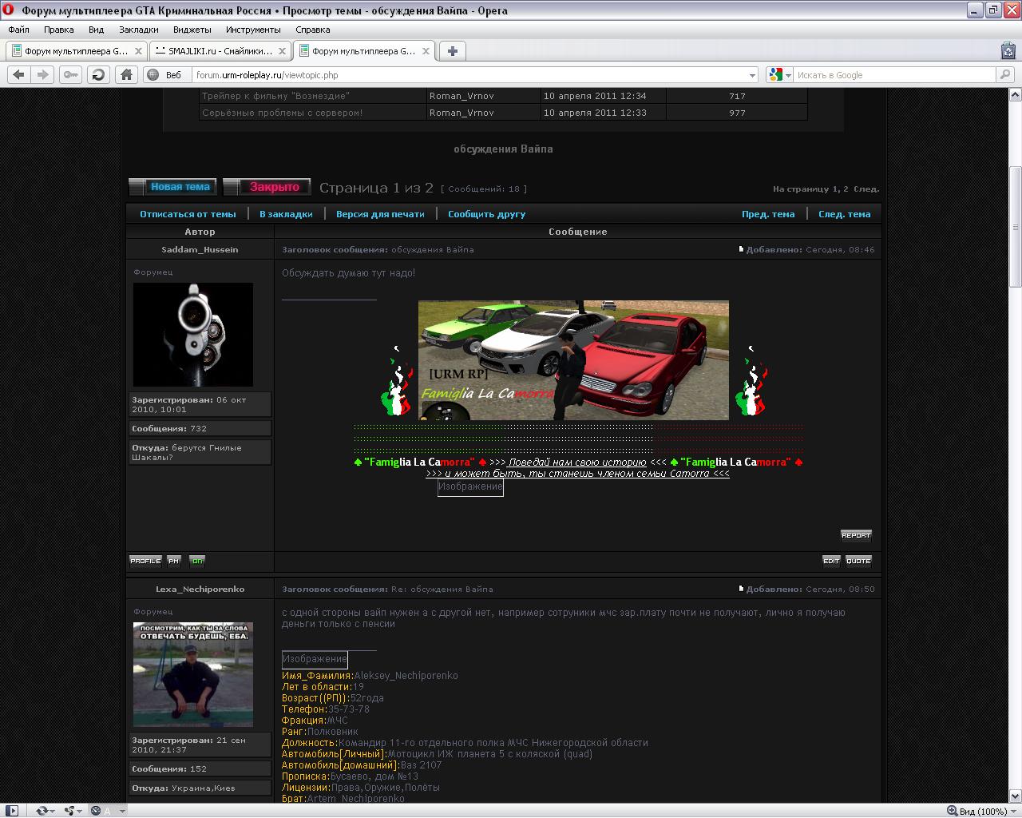The width and height of the screenshot is (1022, 818).
Task: Open the Закладки menu
Action: tap(138, 30)
